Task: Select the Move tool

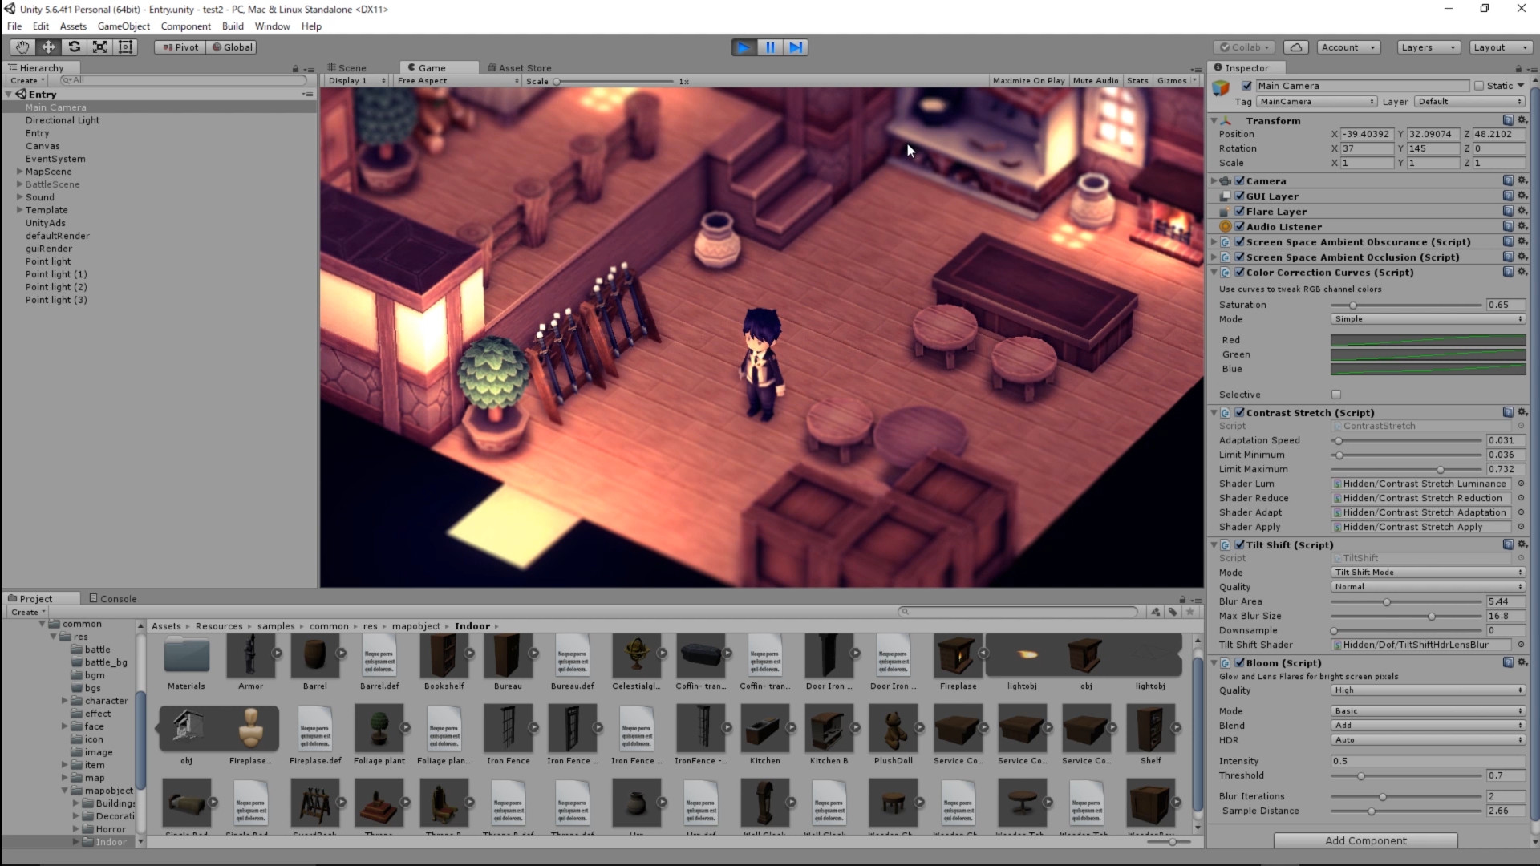Action: coord(47,47)
